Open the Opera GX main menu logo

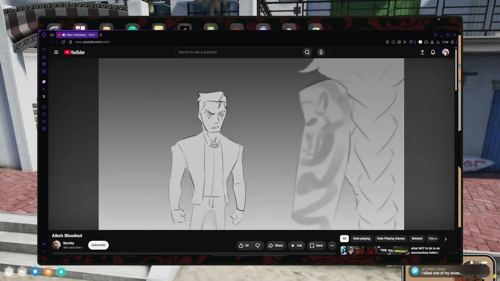(44, 35)
